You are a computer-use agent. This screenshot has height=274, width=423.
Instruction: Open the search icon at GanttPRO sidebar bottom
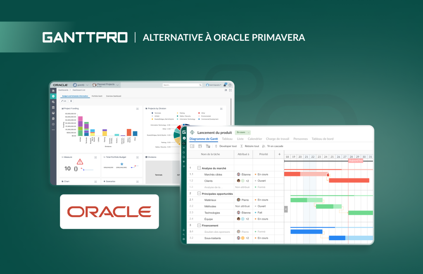184,234
